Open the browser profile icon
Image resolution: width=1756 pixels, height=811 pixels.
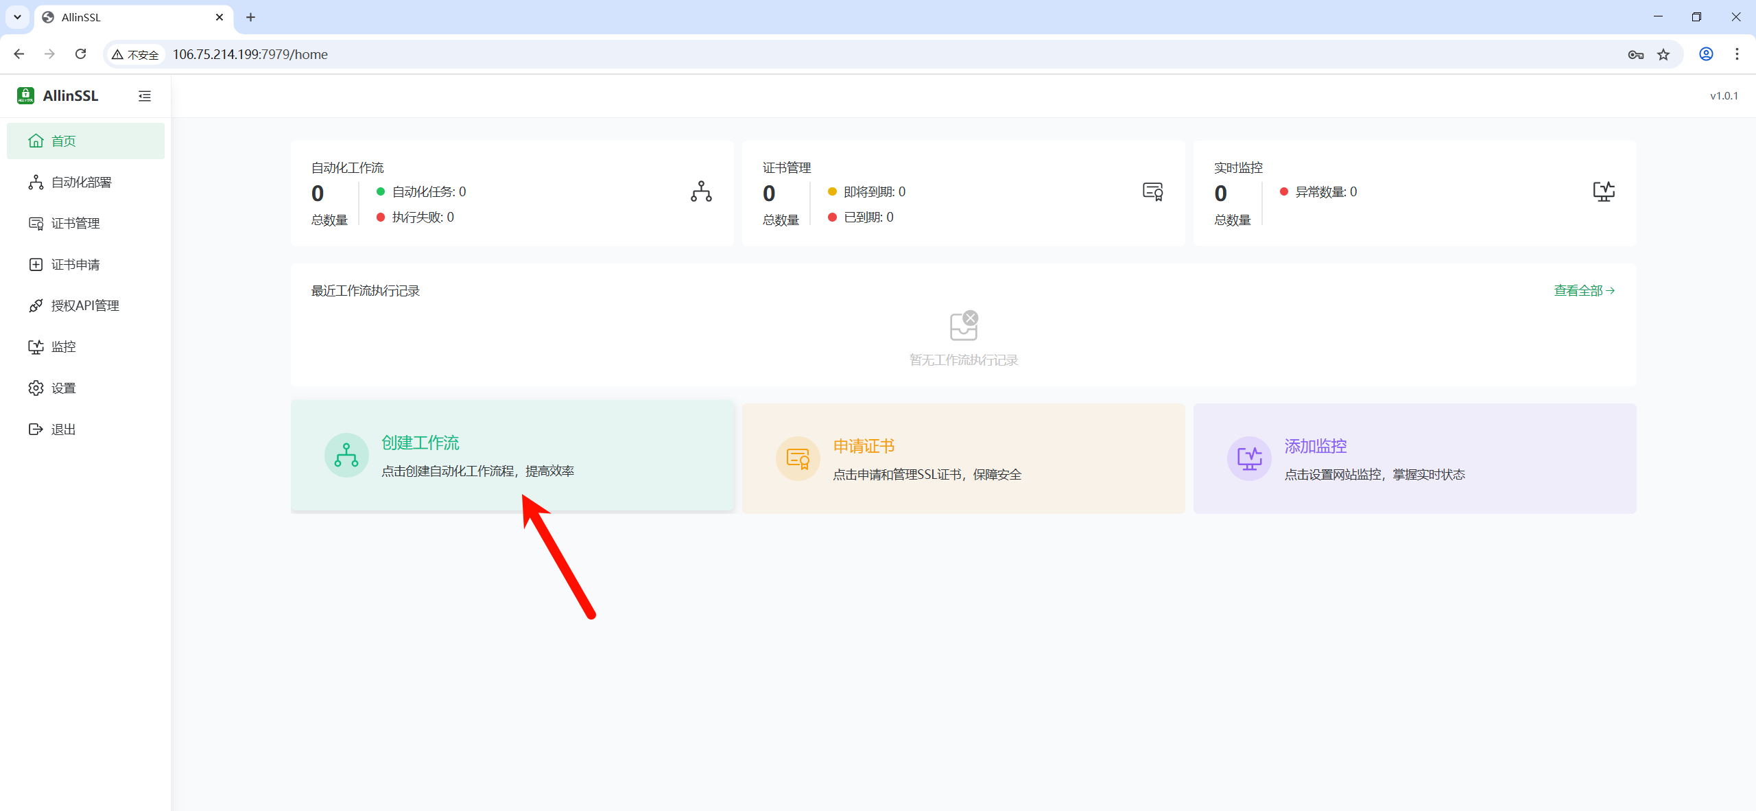click(1706, 54)
